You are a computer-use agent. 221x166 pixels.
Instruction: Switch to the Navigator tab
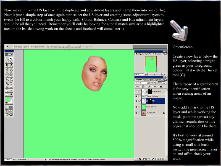coord(140,54)
